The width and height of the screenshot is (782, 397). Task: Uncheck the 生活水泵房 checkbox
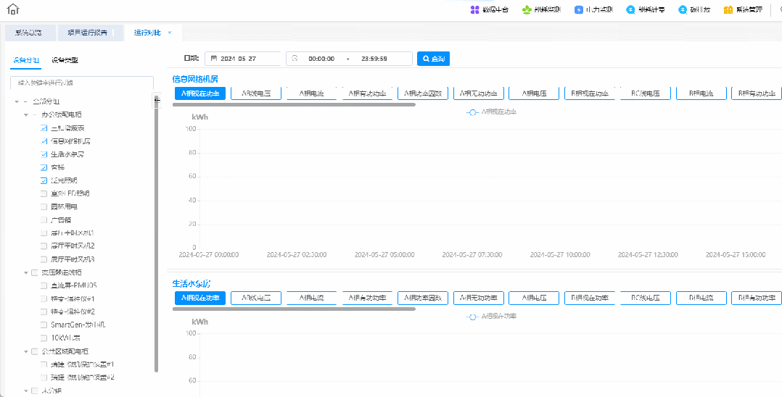[x=44, y=154]
